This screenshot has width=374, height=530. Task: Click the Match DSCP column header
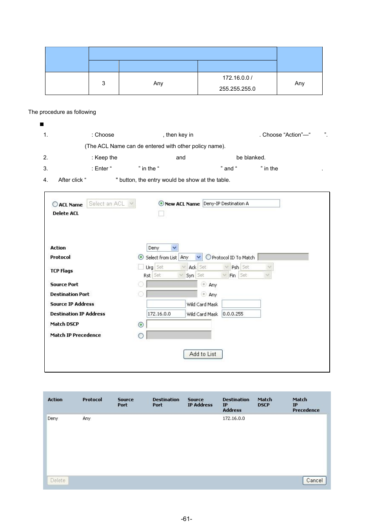pyautogui.click(x=265, y=402)
